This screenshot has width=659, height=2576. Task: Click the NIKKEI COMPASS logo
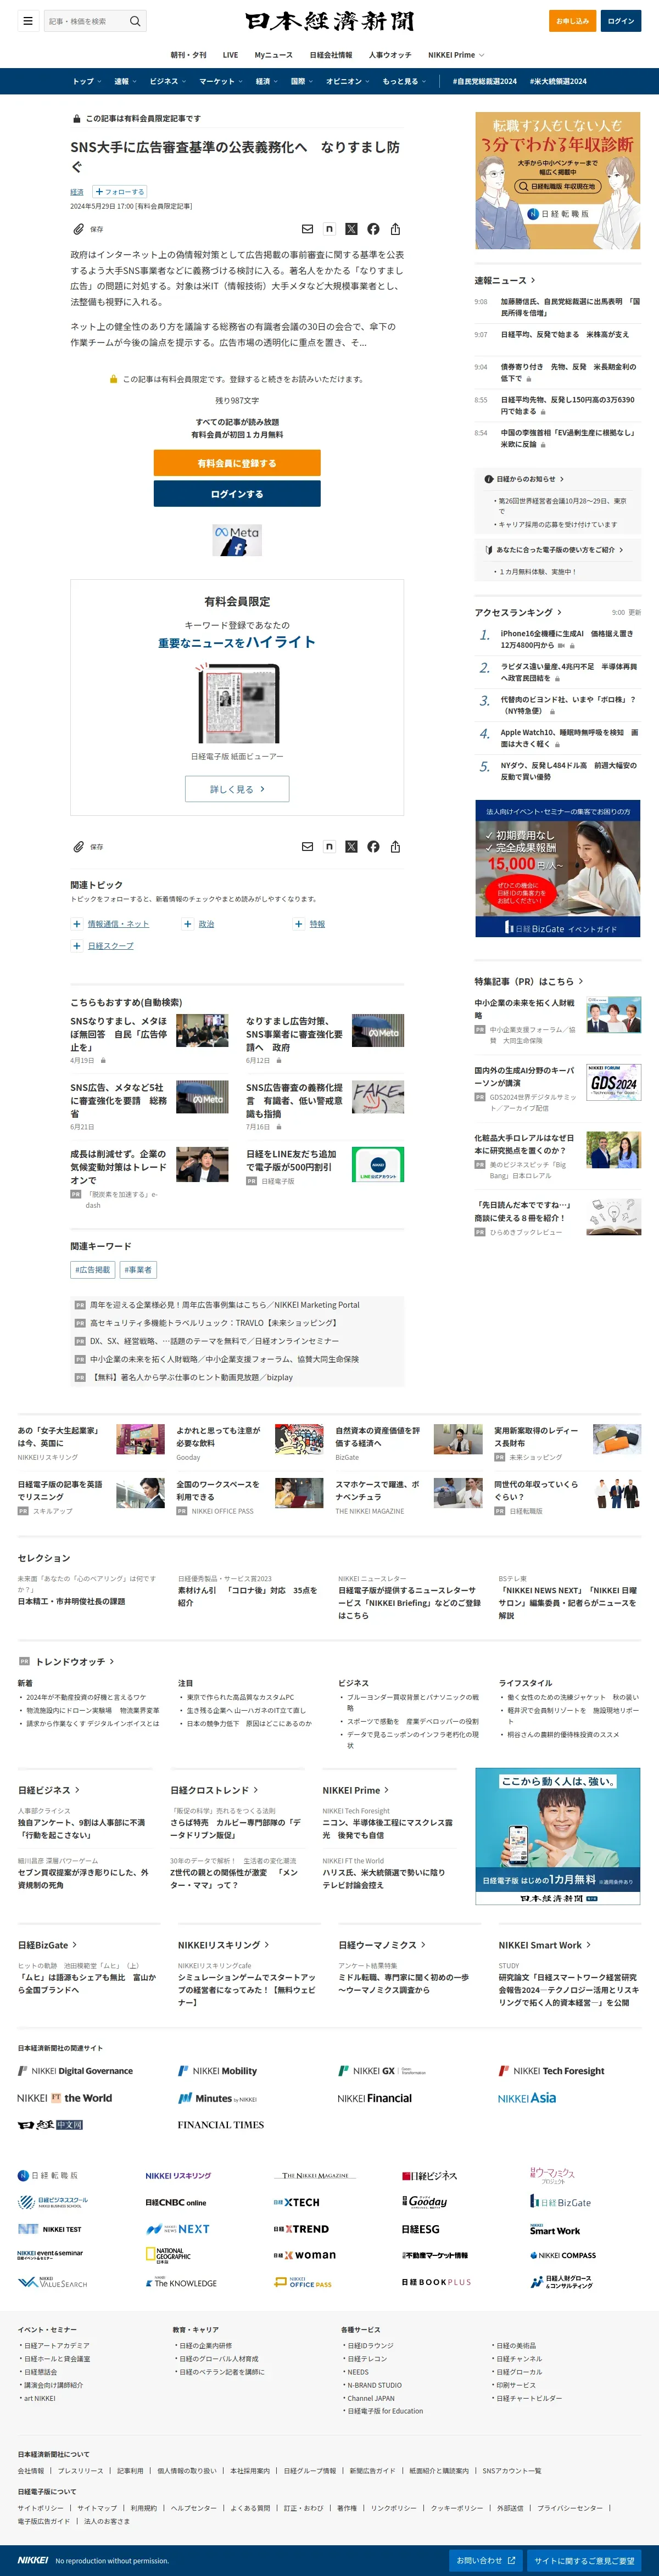(563, 2255)
